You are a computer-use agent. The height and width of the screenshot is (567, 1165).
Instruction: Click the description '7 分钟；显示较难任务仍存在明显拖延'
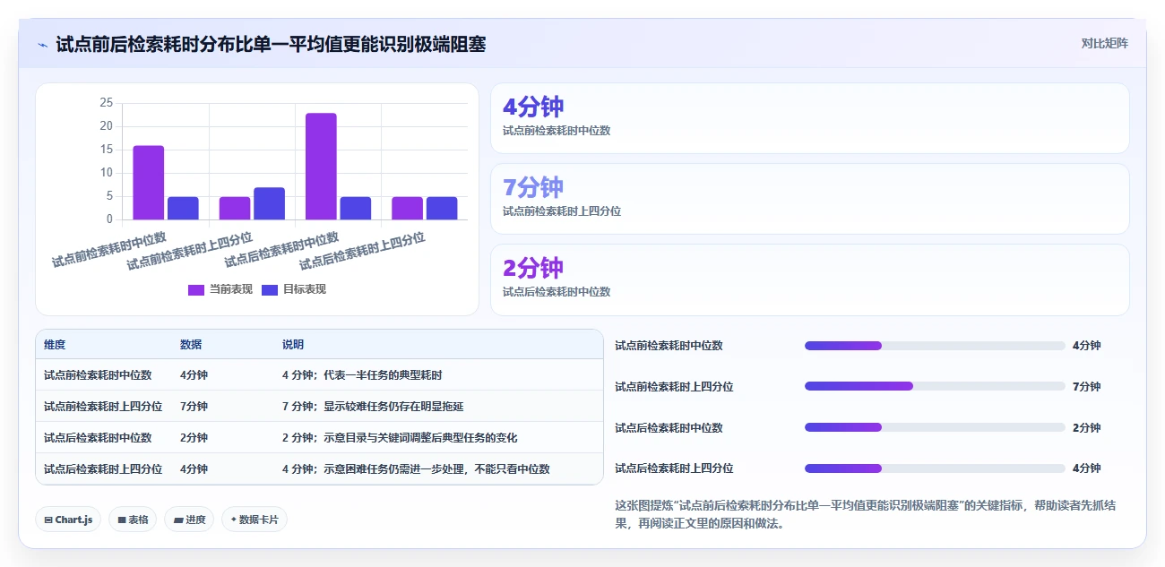(373, 407)
